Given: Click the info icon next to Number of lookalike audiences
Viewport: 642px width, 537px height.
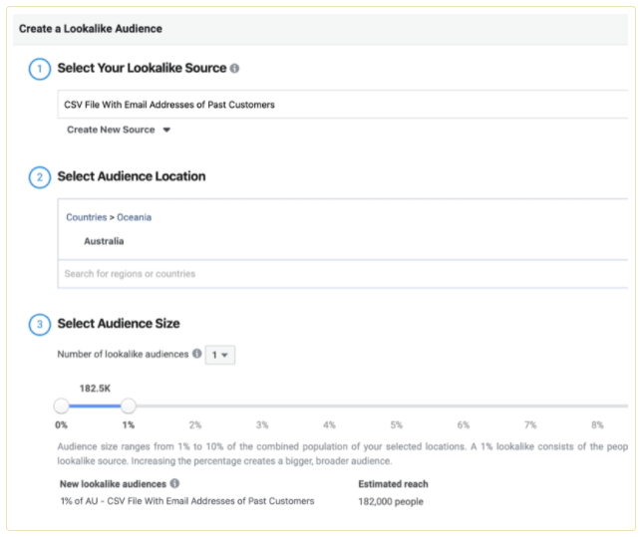Looking at the screenshot, I should click(196, 354).
